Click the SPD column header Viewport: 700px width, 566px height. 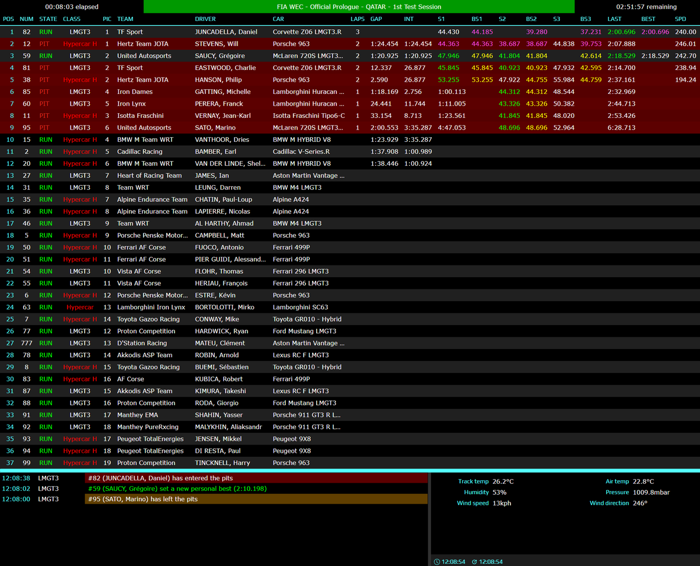(x=681, y=19)
